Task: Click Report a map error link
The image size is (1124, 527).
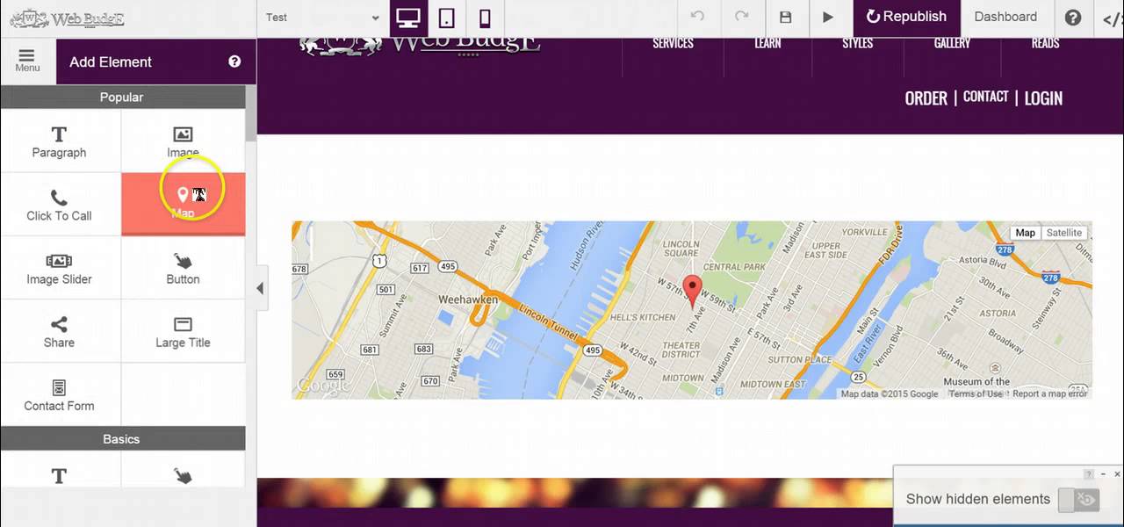Action: 1051,394
